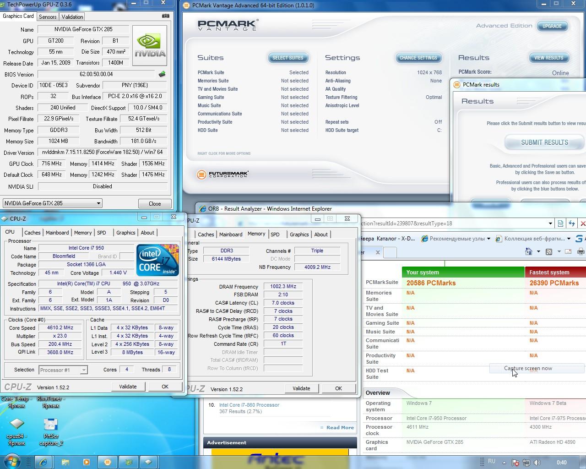Open the RivaTuner desktop shortcut

tap(51, 402)
